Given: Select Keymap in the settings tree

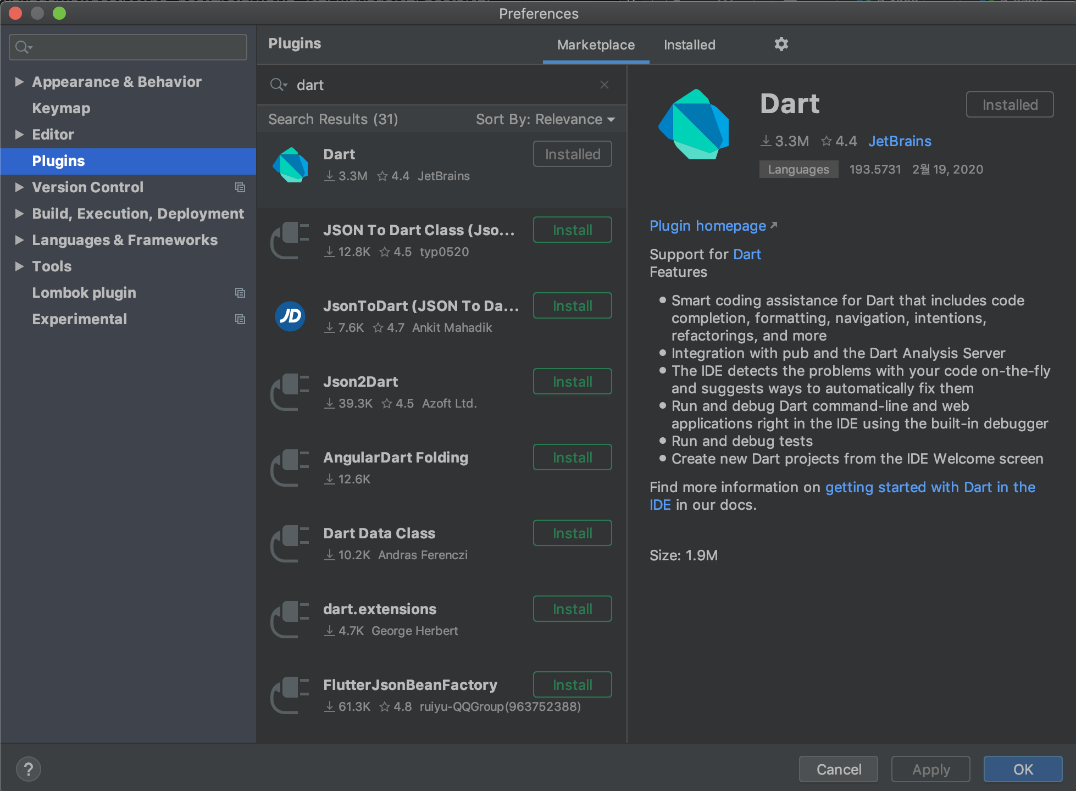Looking at the screenshot, I should (61, 108).
